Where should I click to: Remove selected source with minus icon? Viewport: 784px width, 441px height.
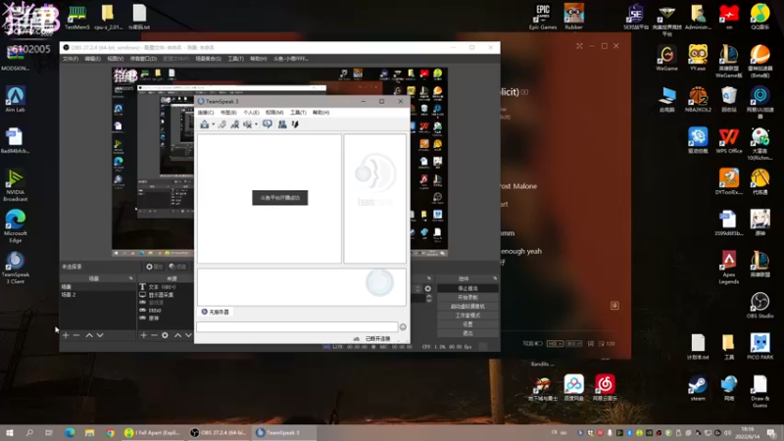154,335
